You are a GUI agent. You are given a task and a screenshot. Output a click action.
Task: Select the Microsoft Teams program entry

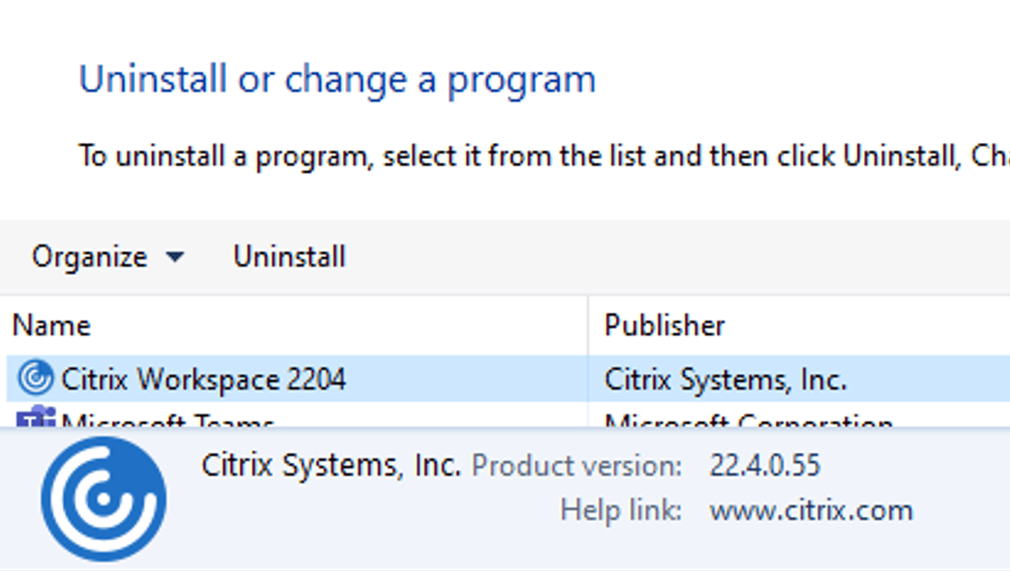pyautogui.click(x=168, y=421)
